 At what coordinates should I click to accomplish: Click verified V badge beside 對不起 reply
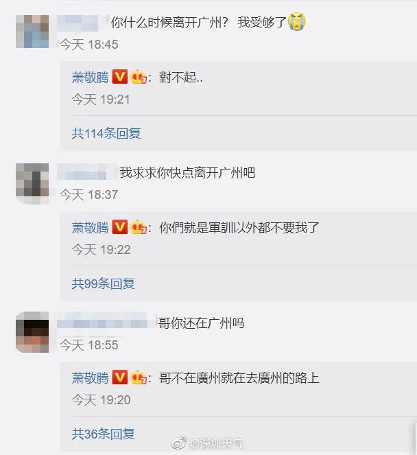(120, 77)
